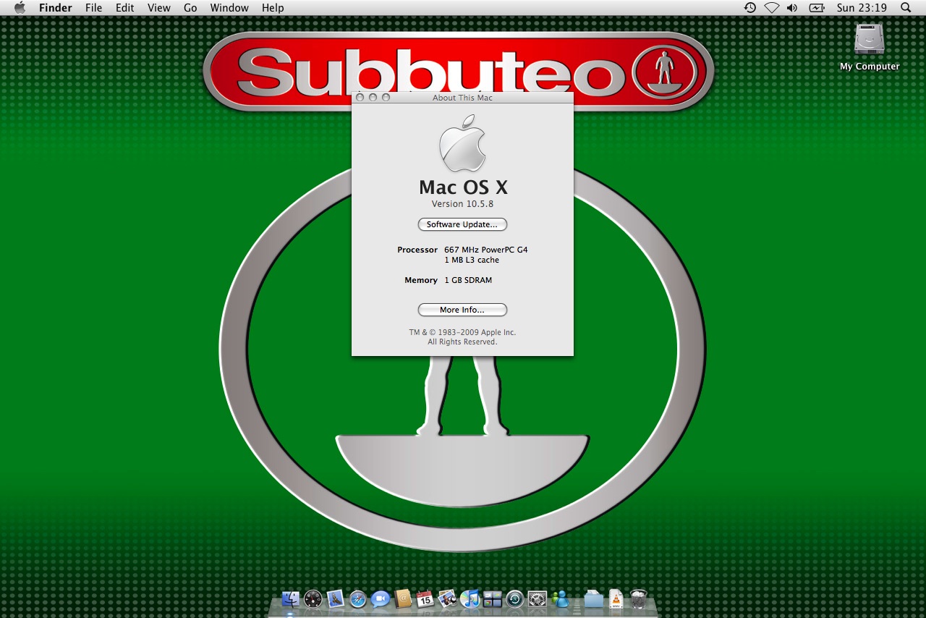The height and width of the screenshot is (618, 926).
Task: Launch Time Machine from the Dock
Action: pos(515,598)
